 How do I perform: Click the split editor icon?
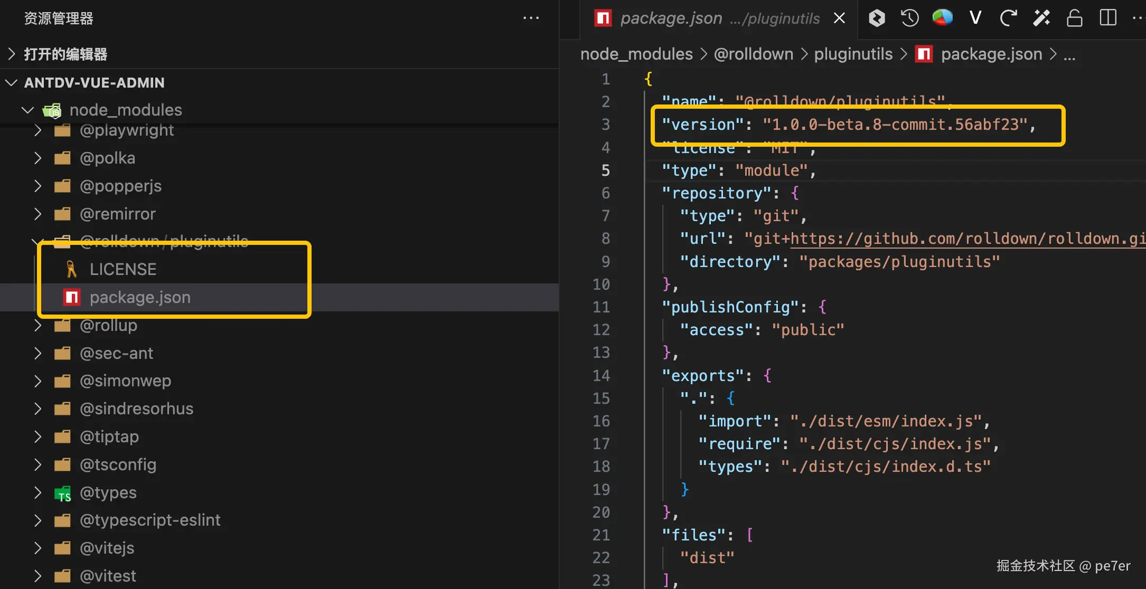[1108, 18]
